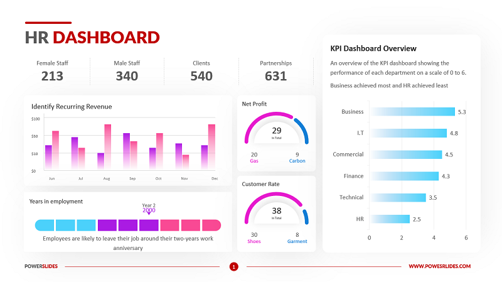Click the I.T KPI bar
The width and height of the screenshot is (502, 282).
tap(409, 133)
